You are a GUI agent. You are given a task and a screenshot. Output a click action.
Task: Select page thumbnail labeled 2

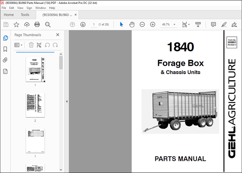pos(35,105)
